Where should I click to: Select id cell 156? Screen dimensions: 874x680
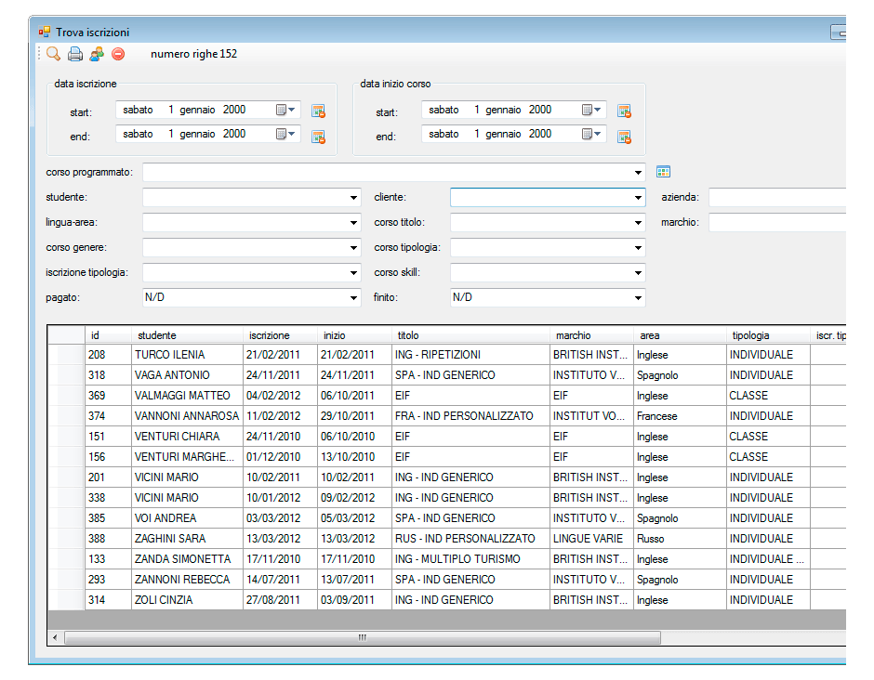click(x=108, y=457)
